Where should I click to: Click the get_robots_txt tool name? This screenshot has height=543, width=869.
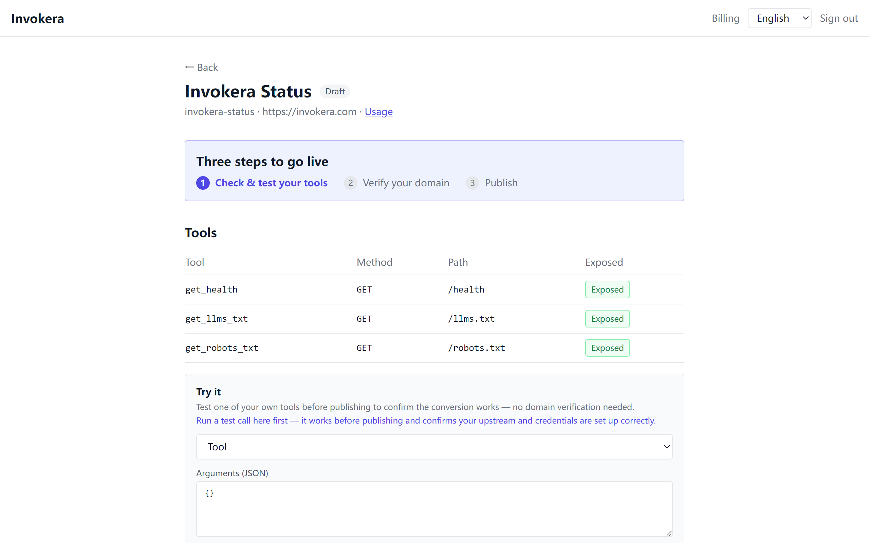point(222,348)
